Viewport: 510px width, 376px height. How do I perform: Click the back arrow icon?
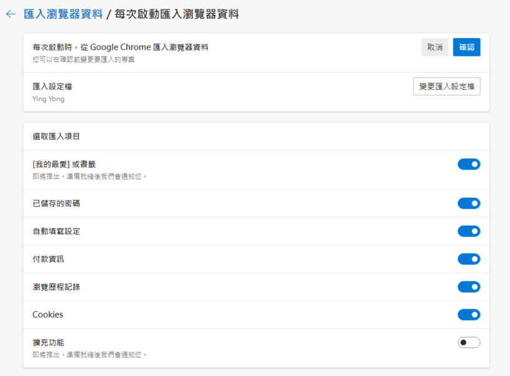pos(10,14)
